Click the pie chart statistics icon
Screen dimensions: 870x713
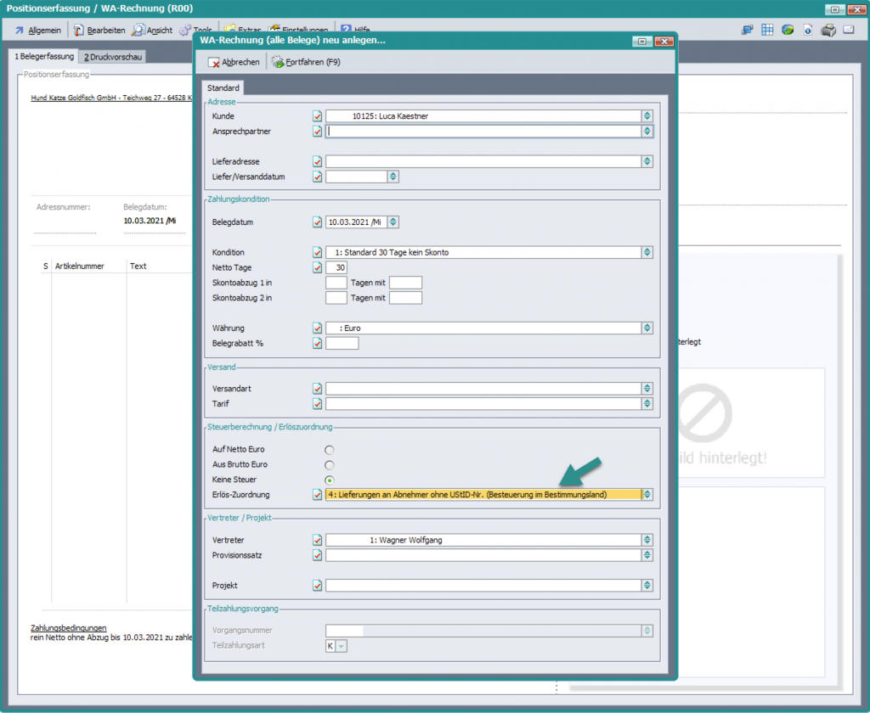(x=788, y=30)
